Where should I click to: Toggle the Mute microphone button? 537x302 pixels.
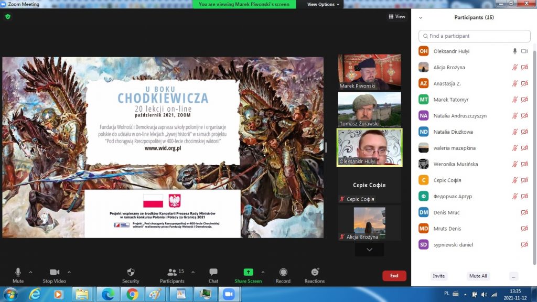(x=18, y=272)
